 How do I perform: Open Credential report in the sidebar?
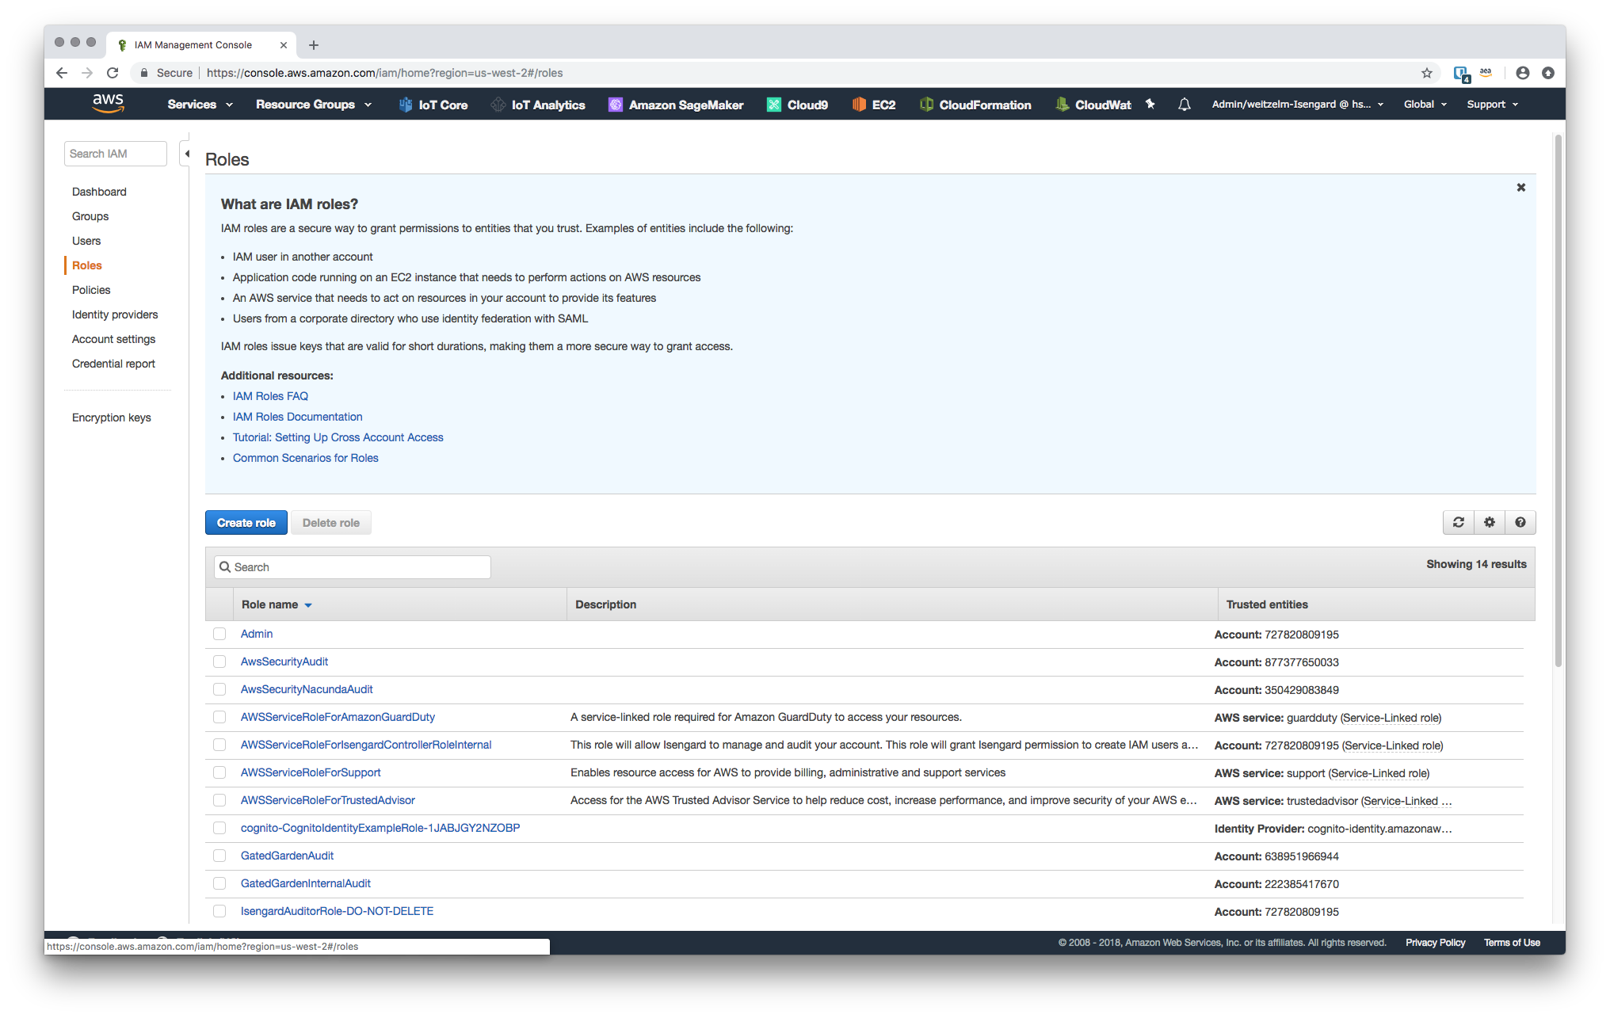pyautogui.click(x=113, y=364)
